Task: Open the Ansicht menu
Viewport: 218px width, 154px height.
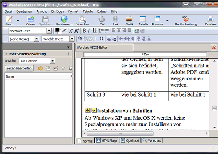Action: (41, 11)
